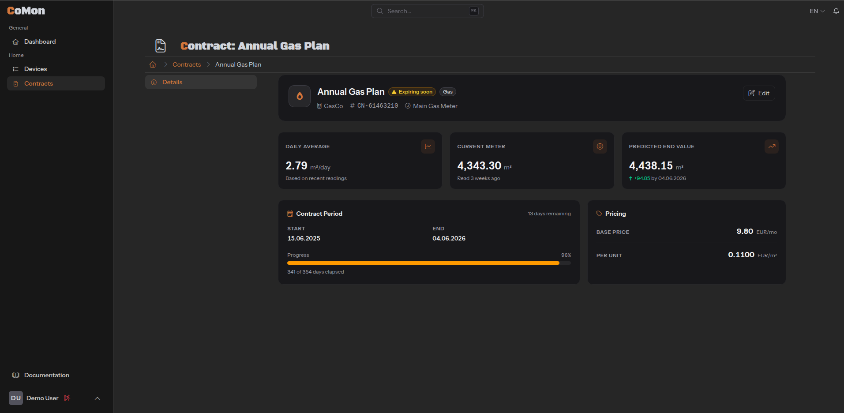Open Devices in the sidebar
This screenshot has height=413, width=844.
[x=56, y=69]
